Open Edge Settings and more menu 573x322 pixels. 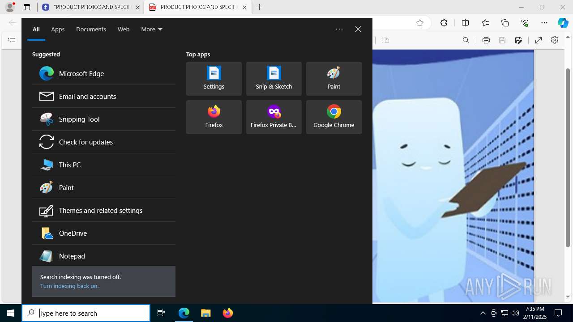(x=544, y=23)
